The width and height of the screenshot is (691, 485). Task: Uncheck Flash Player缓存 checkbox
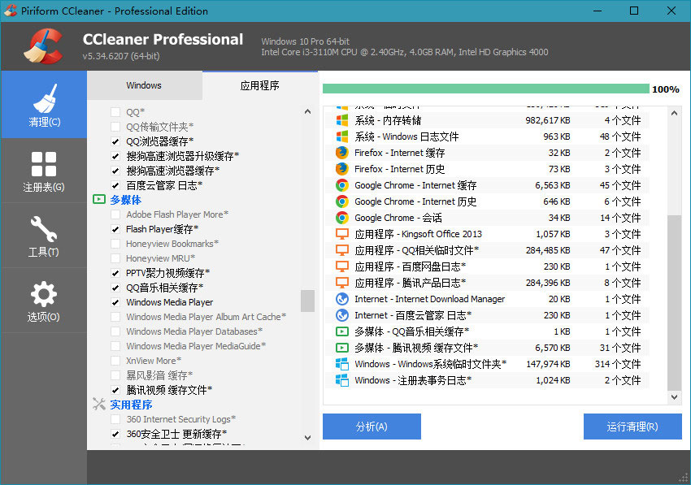[115, 229]
